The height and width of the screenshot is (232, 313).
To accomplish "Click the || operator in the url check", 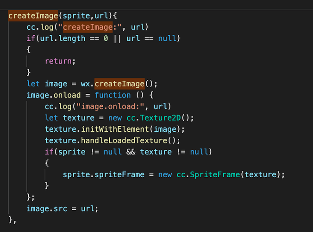I will coord(117,38).
